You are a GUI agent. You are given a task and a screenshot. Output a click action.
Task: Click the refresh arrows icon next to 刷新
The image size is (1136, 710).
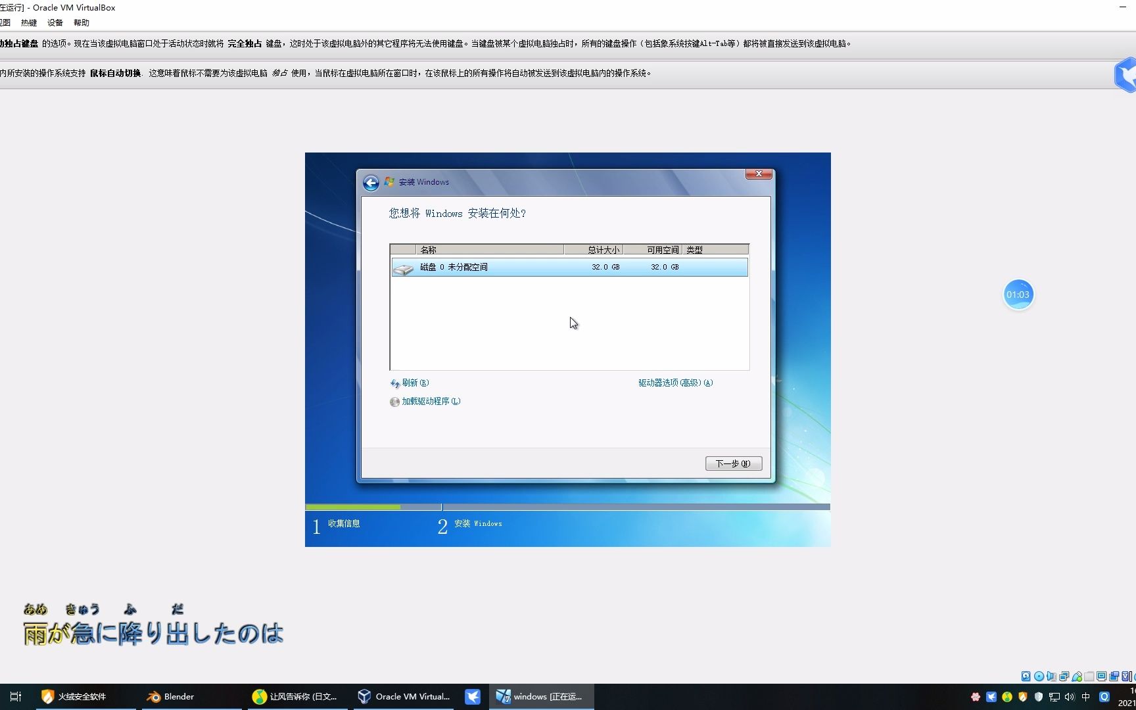[394, 383]
